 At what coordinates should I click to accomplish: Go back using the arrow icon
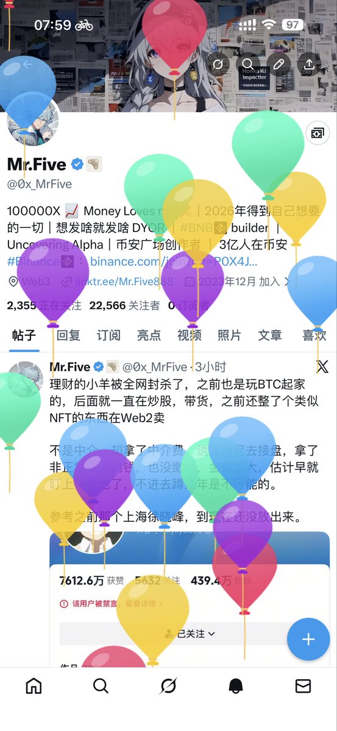pos(27,65)
